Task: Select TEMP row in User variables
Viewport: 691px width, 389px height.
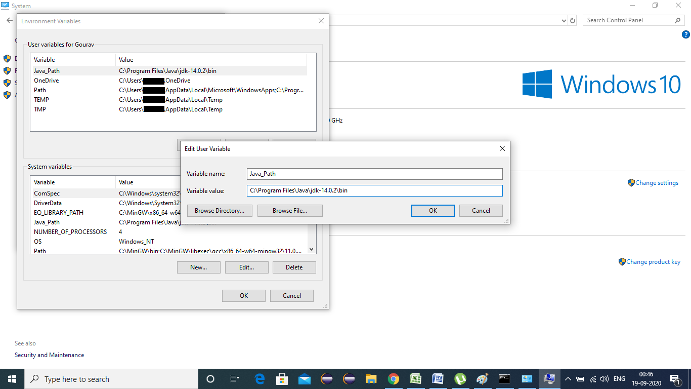Action: tap(168, 100)
